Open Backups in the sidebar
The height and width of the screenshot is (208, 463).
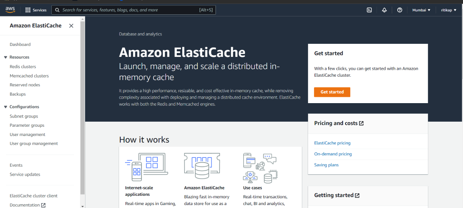[18, 94]
